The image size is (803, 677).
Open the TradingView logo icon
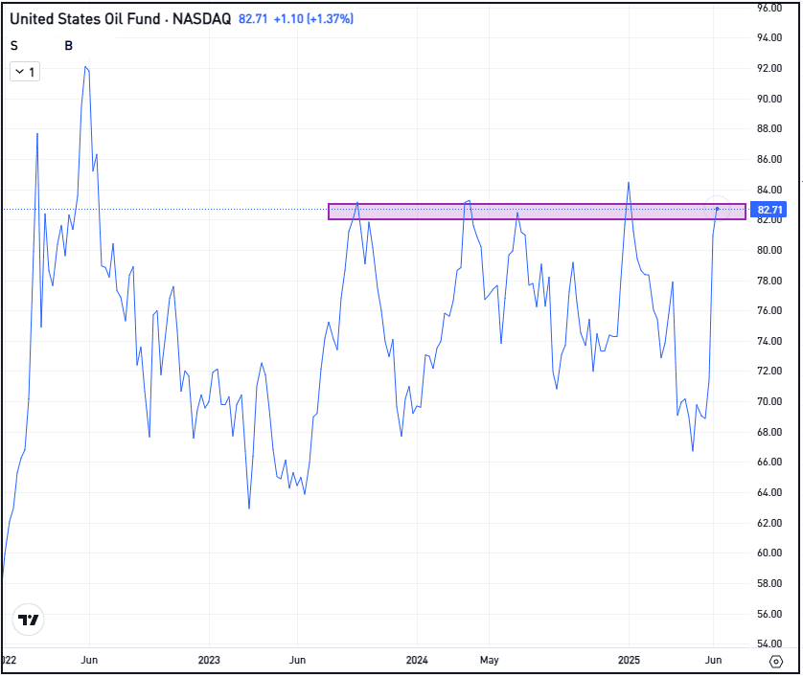[28, 620]
